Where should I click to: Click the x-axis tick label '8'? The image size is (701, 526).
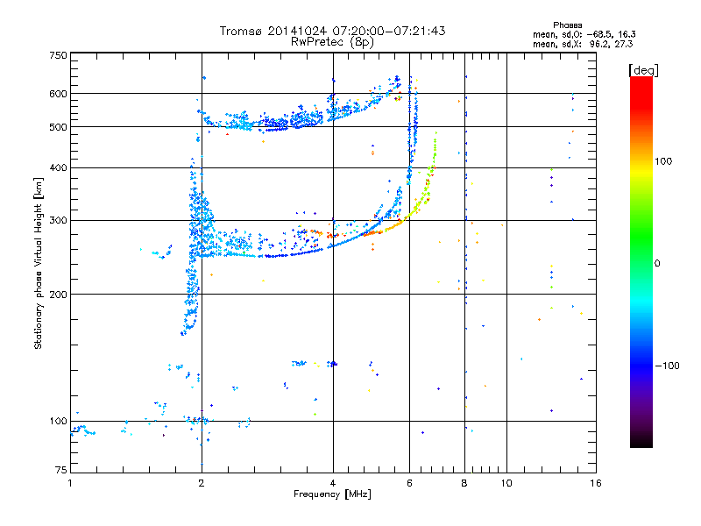(x=464, y=483)
